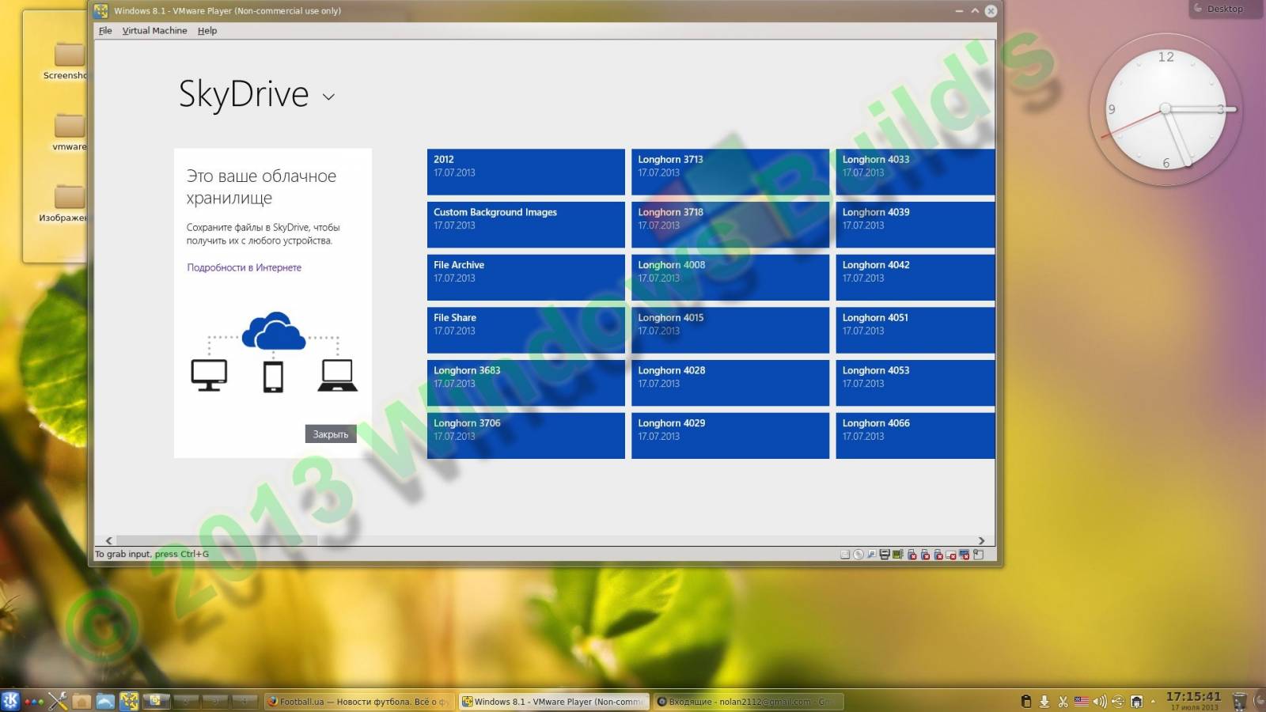Open the Longhorn 3683 folder tile
Viewport: 1266px width, 712px height.
point(525,383)
